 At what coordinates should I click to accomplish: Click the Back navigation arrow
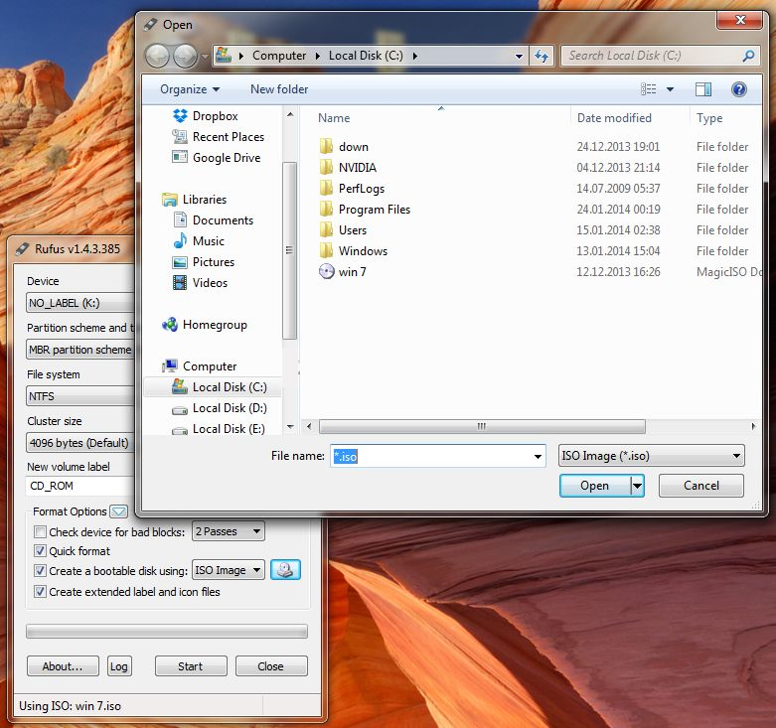click(157, 56)
